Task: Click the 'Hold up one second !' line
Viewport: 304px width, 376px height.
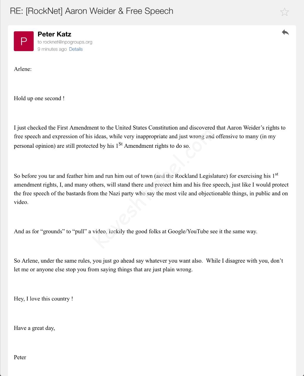Action: [39, 98]
